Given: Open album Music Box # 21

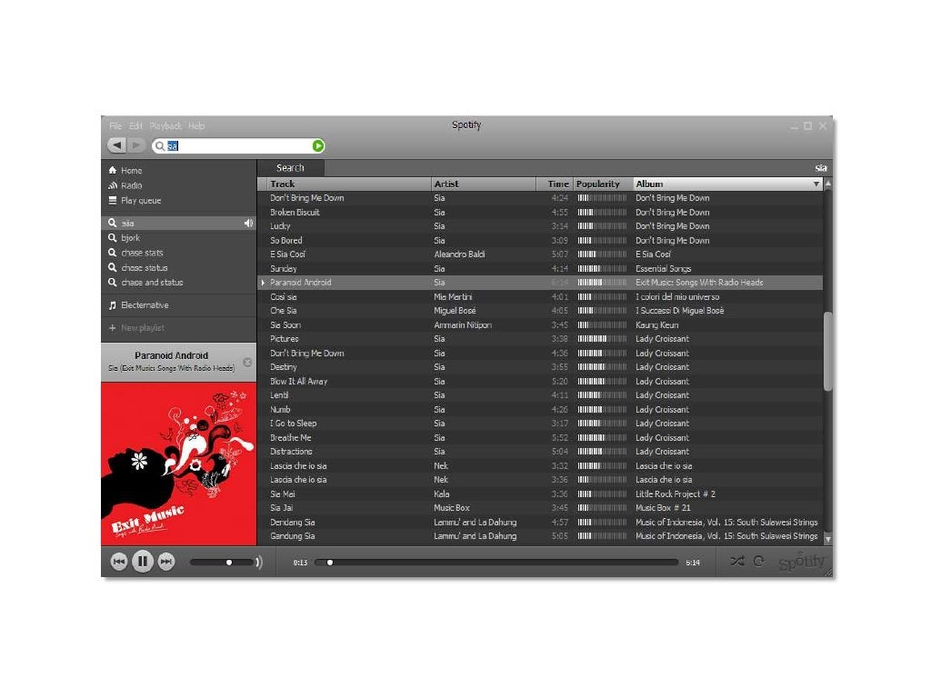Looking at the screenshot, I should [663, 507].
